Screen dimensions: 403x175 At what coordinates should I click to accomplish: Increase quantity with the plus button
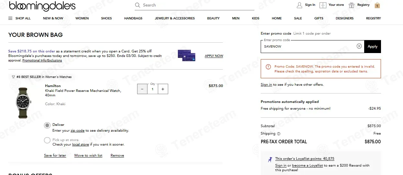[x=163, y=89]
